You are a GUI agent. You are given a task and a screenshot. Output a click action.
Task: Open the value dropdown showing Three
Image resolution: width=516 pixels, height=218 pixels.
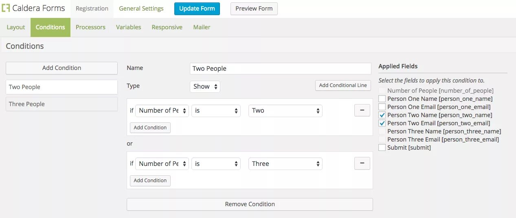click(x=285, y=164)
